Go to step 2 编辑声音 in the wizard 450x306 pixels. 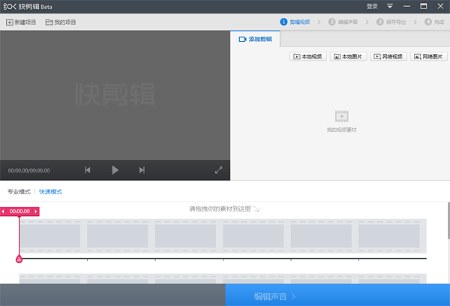[348, 22]
